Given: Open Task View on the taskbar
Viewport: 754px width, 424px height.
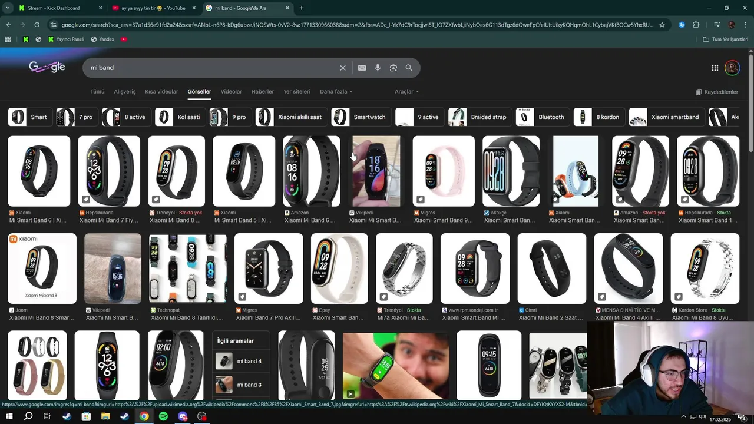Looking at the screenshot, I should (x=47, y=416).
